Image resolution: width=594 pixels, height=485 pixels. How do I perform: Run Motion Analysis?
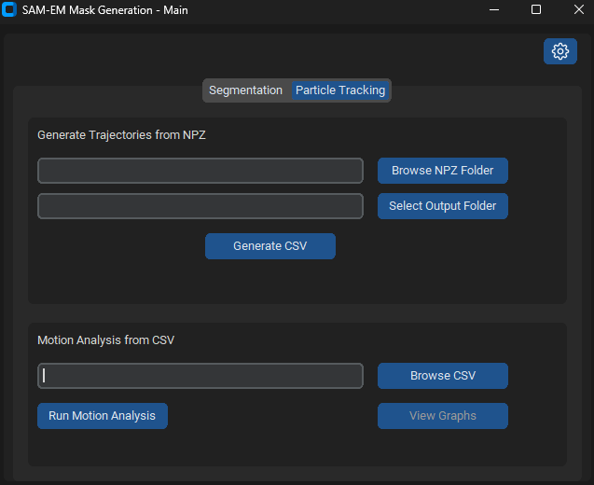click(102, 416)
